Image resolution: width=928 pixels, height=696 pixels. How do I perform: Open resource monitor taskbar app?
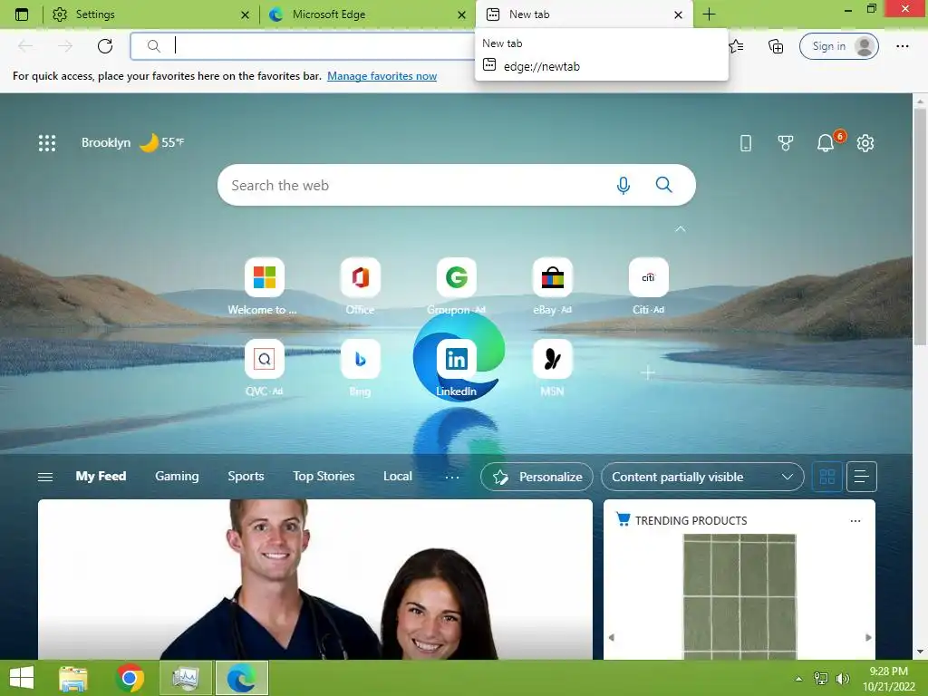coord(185,678)
